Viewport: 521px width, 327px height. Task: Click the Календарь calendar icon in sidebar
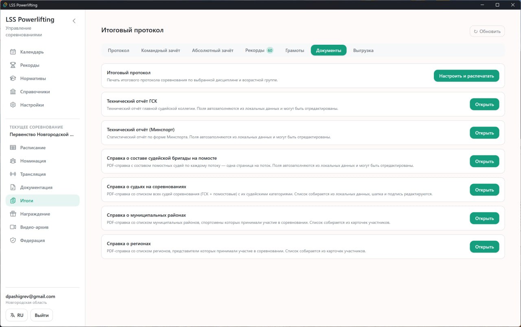[x=13, y=52]
